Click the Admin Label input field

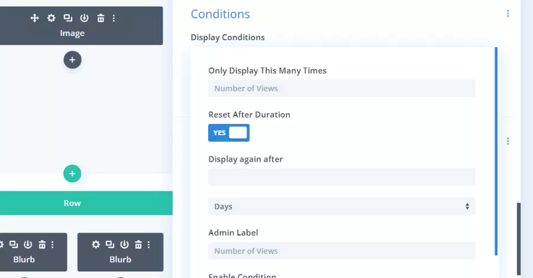click(x=341, y=251)
